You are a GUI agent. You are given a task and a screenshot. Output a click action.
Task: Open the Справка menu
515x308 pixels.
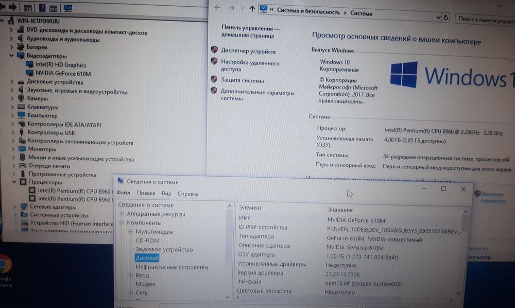tap(188, 194)
